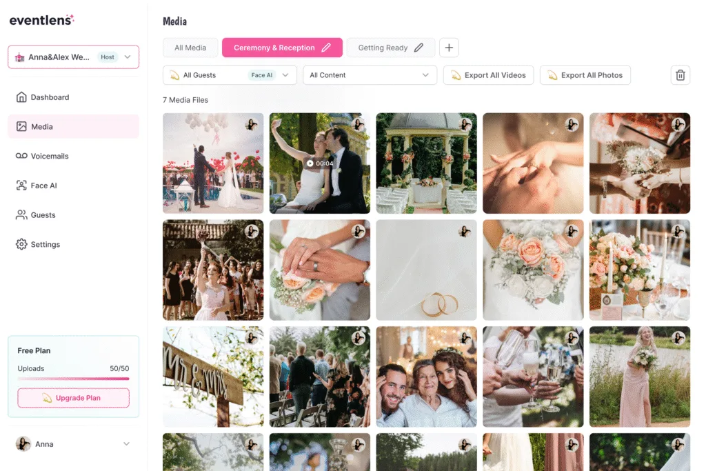Screen dimensions: 706x471
Task: Click uploader avatar on Mr & Mrs sign photo
Action: pyautogui.click(x=251, y=338)
